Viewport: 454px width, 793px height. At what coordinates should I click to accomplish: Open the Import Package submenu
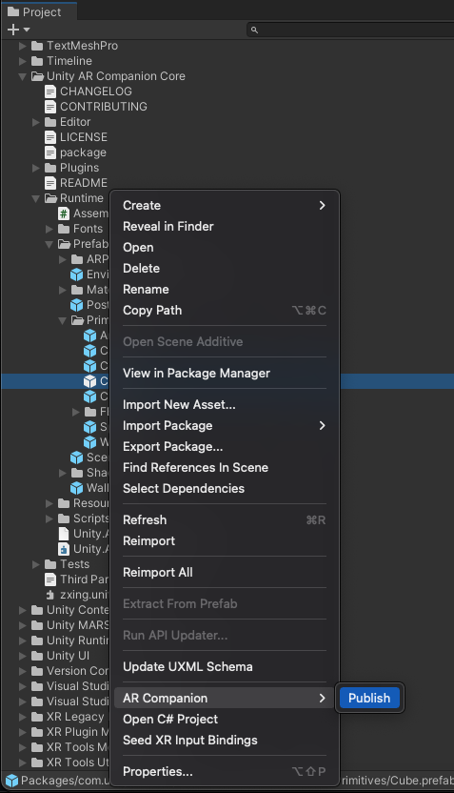pos(225,426)
